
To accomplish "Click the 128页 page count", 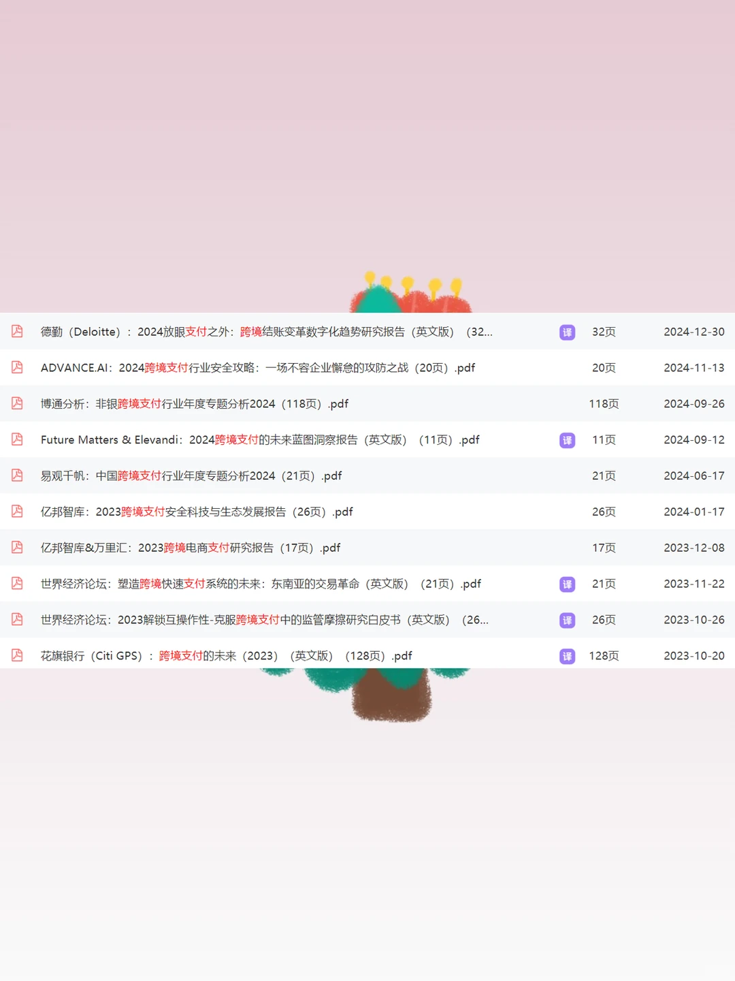I will click(x=604, y=656).
